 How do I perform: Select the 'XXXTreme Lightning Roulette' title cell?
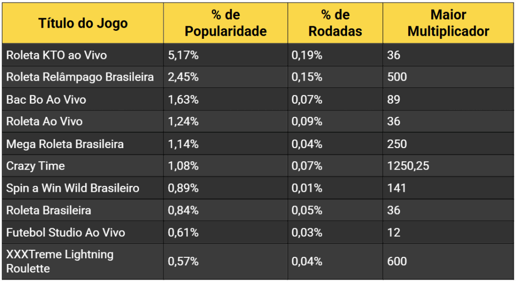[59, 261]
